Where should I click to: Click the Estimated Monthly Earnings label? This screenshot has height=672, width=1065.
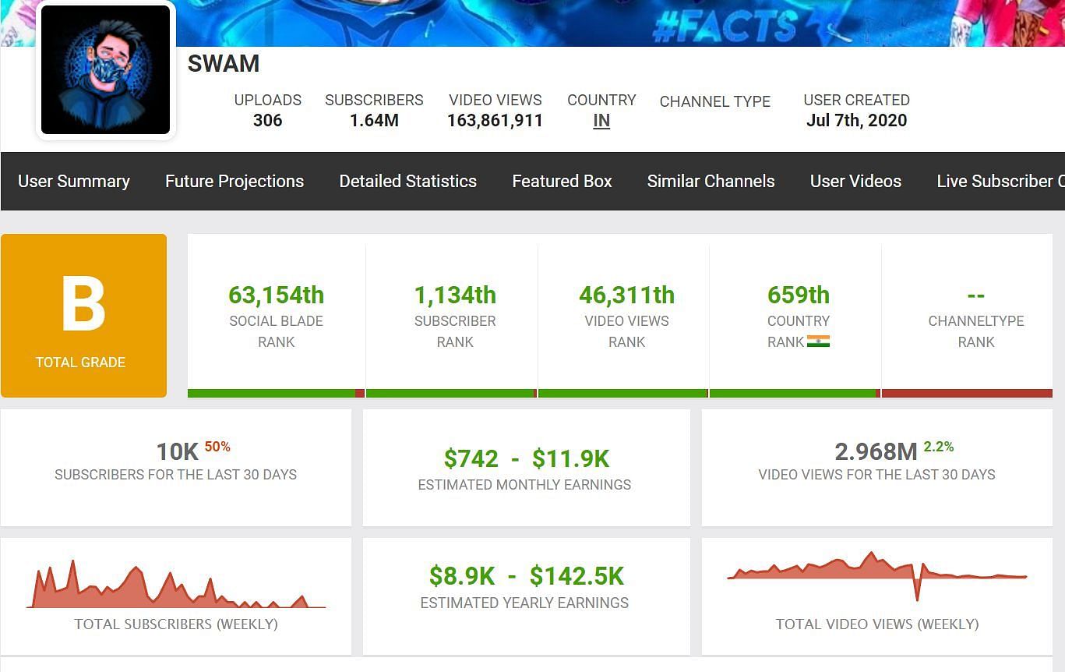tap(524, 485)
